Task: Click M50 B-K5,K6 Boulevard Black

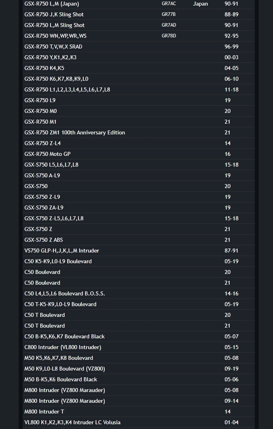Action: [61, 380]
